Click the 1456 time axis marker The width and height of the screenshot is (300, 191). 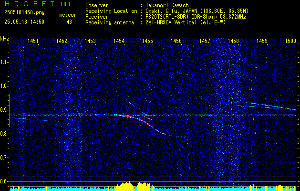(176, 41)
